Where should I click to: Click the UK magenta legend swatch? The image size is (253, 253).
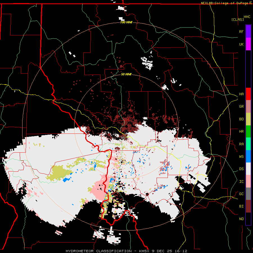point(248,44)
